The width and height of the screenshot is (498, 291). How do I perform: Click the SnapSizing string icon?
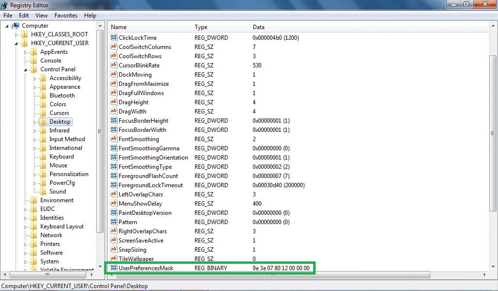pos(114,249)
